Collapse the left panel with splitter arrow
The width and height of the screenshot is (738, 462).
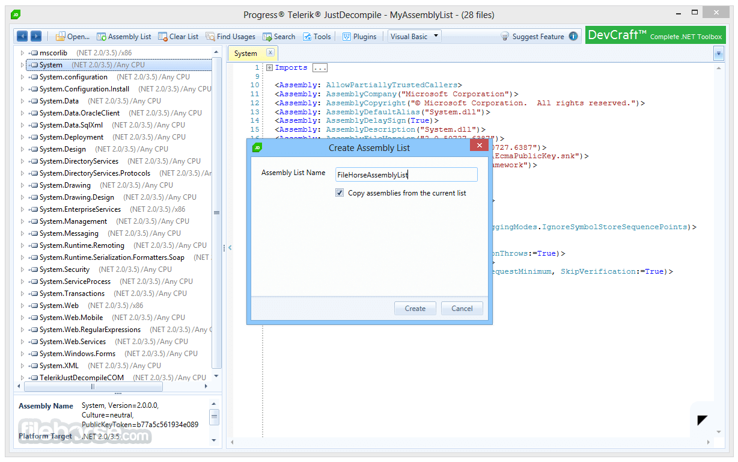(230, 247)
